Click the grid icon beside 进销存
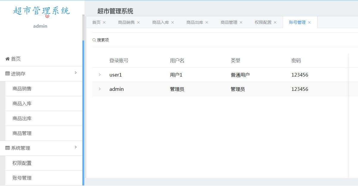This screenshot has width=358, height=187. (x=7, y=74)
